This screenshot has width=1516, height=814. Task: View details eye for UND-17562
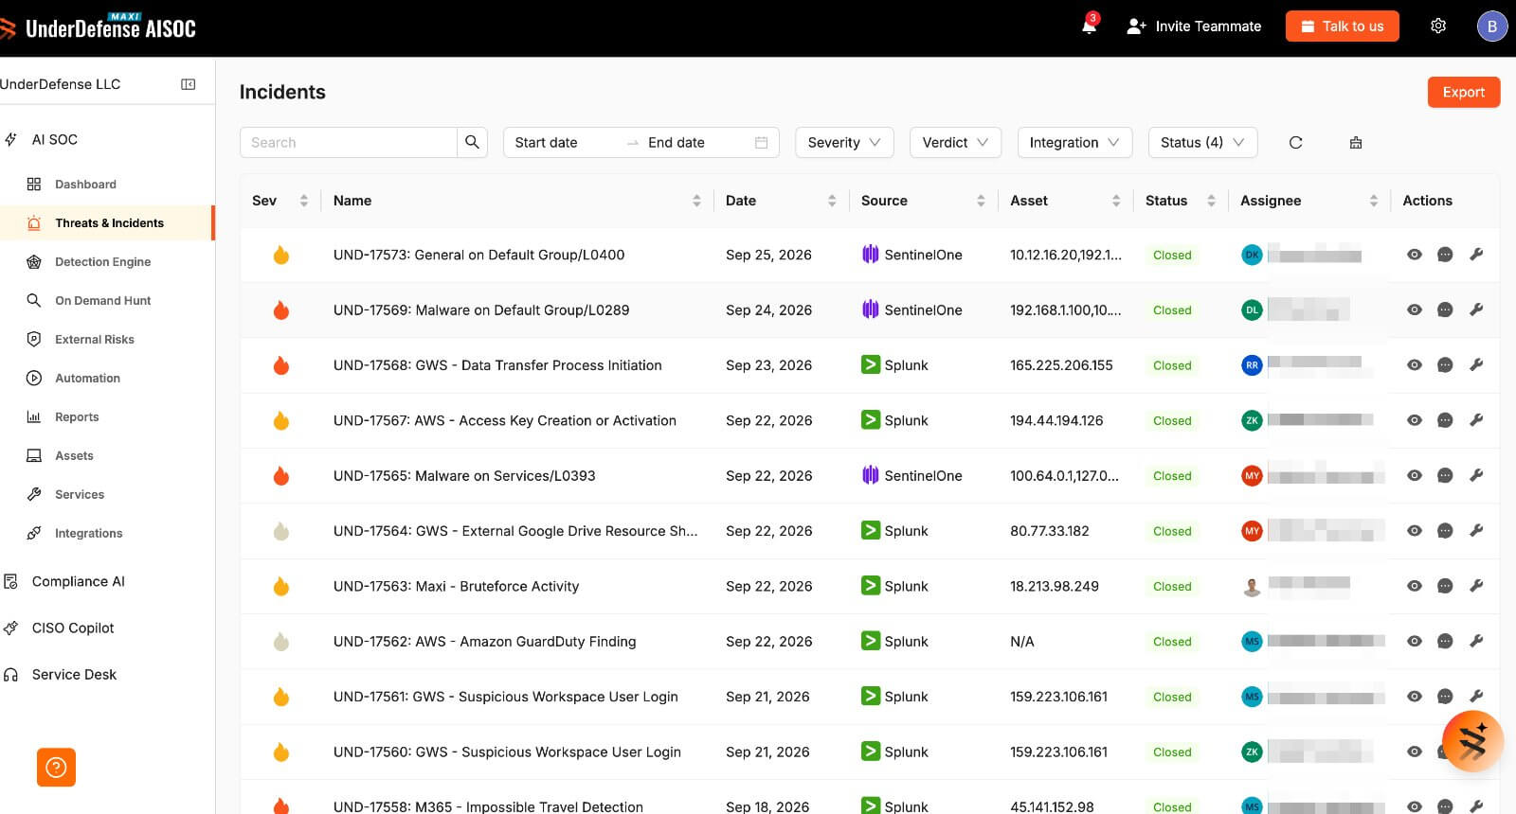[x=1415, y=641]
